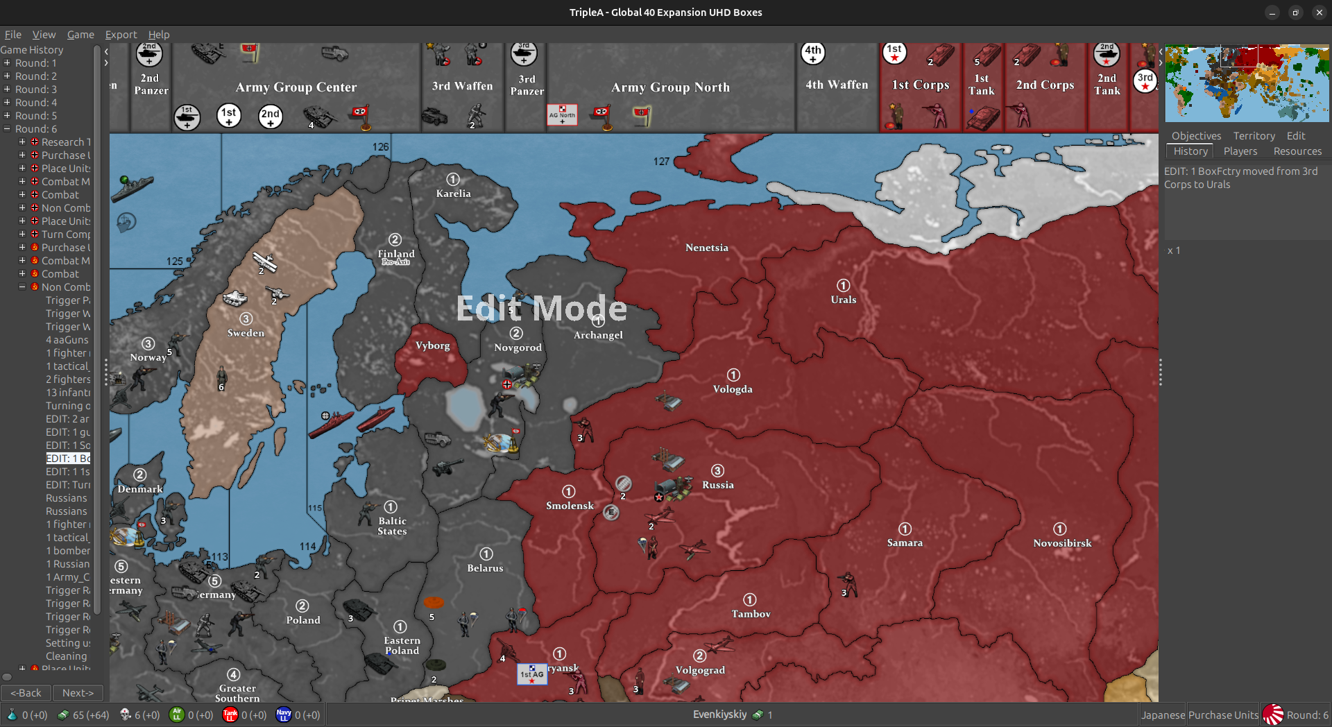Expand the Soviet Purchase step node
The image size is (1332, 727).
coord(22,248)
